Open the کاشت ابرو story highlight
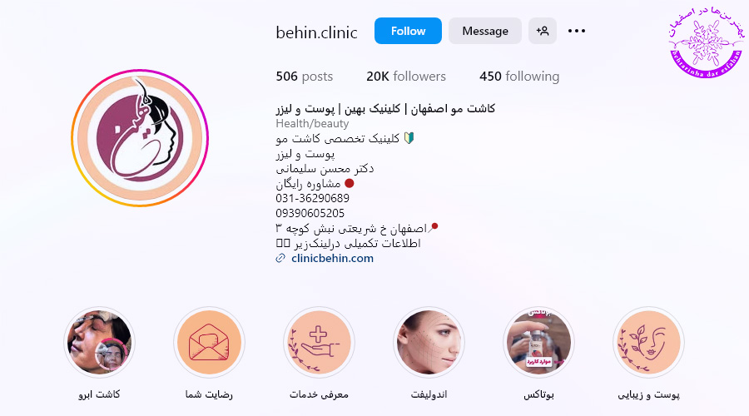 click(99, 343)
